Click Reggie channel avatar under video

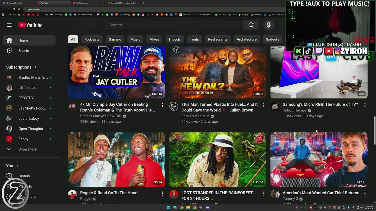73,194
